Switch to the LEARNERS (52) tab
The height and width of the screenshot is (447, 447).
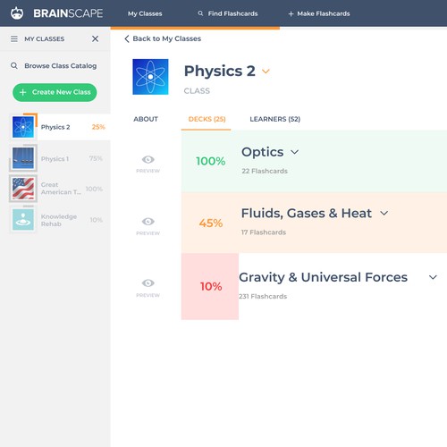click(275, 119)
